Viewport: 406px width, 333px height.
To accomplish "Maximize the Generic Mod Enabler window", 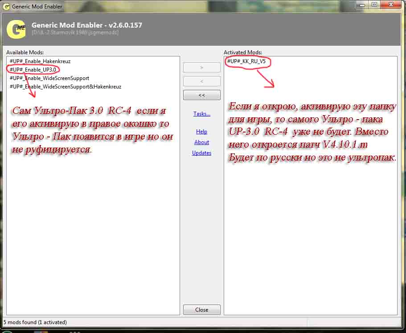I will point(374,4).
